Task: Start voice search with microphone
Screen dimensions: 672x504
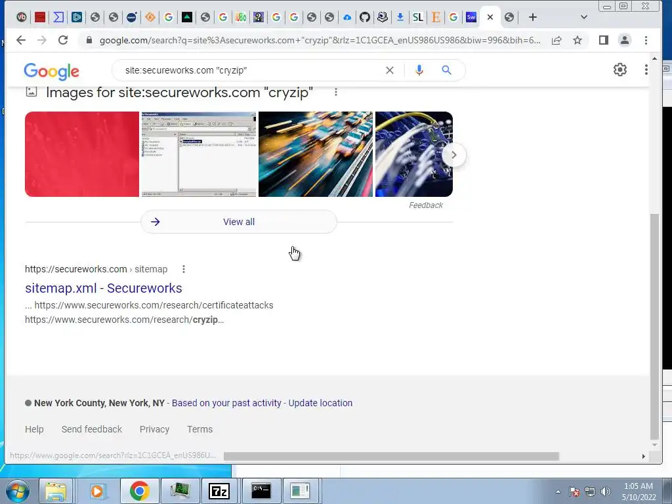Action: [419, 70]
